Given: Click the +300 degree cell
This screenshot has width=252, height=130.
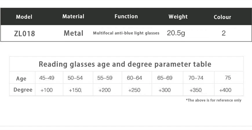Looking at the screenshot, I should (x=165, y=90).
